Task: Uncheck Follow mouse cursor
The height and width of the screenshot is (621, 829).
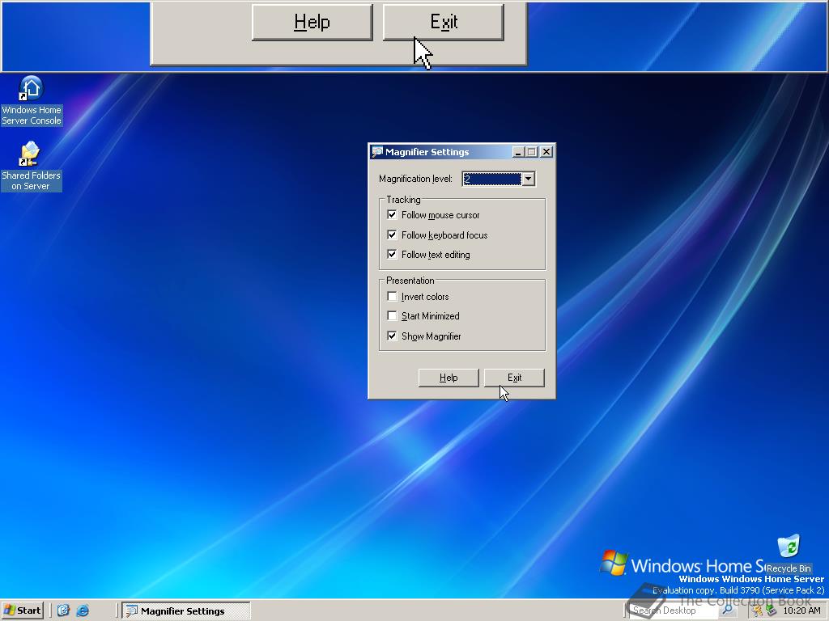Action: pyautogui.click(x=392, y=214)
